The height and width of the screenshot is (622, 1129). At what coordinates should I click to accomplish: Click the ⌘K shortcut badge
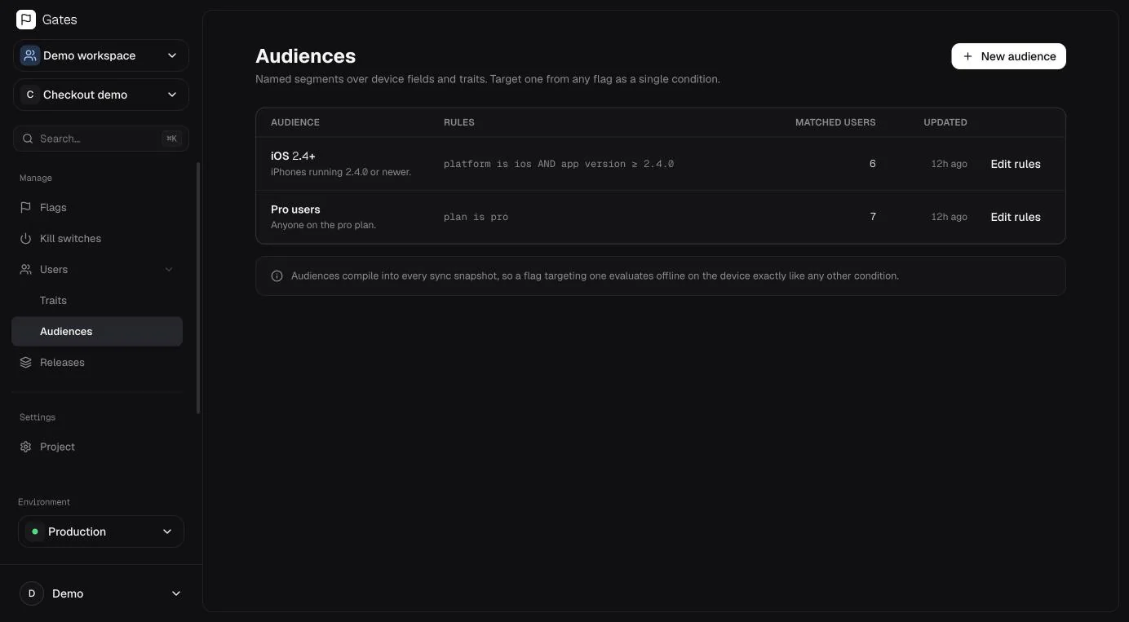click(171, 139)
